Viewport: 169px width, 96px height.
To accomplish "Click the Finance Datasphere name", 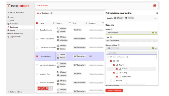I will point(47,39).
